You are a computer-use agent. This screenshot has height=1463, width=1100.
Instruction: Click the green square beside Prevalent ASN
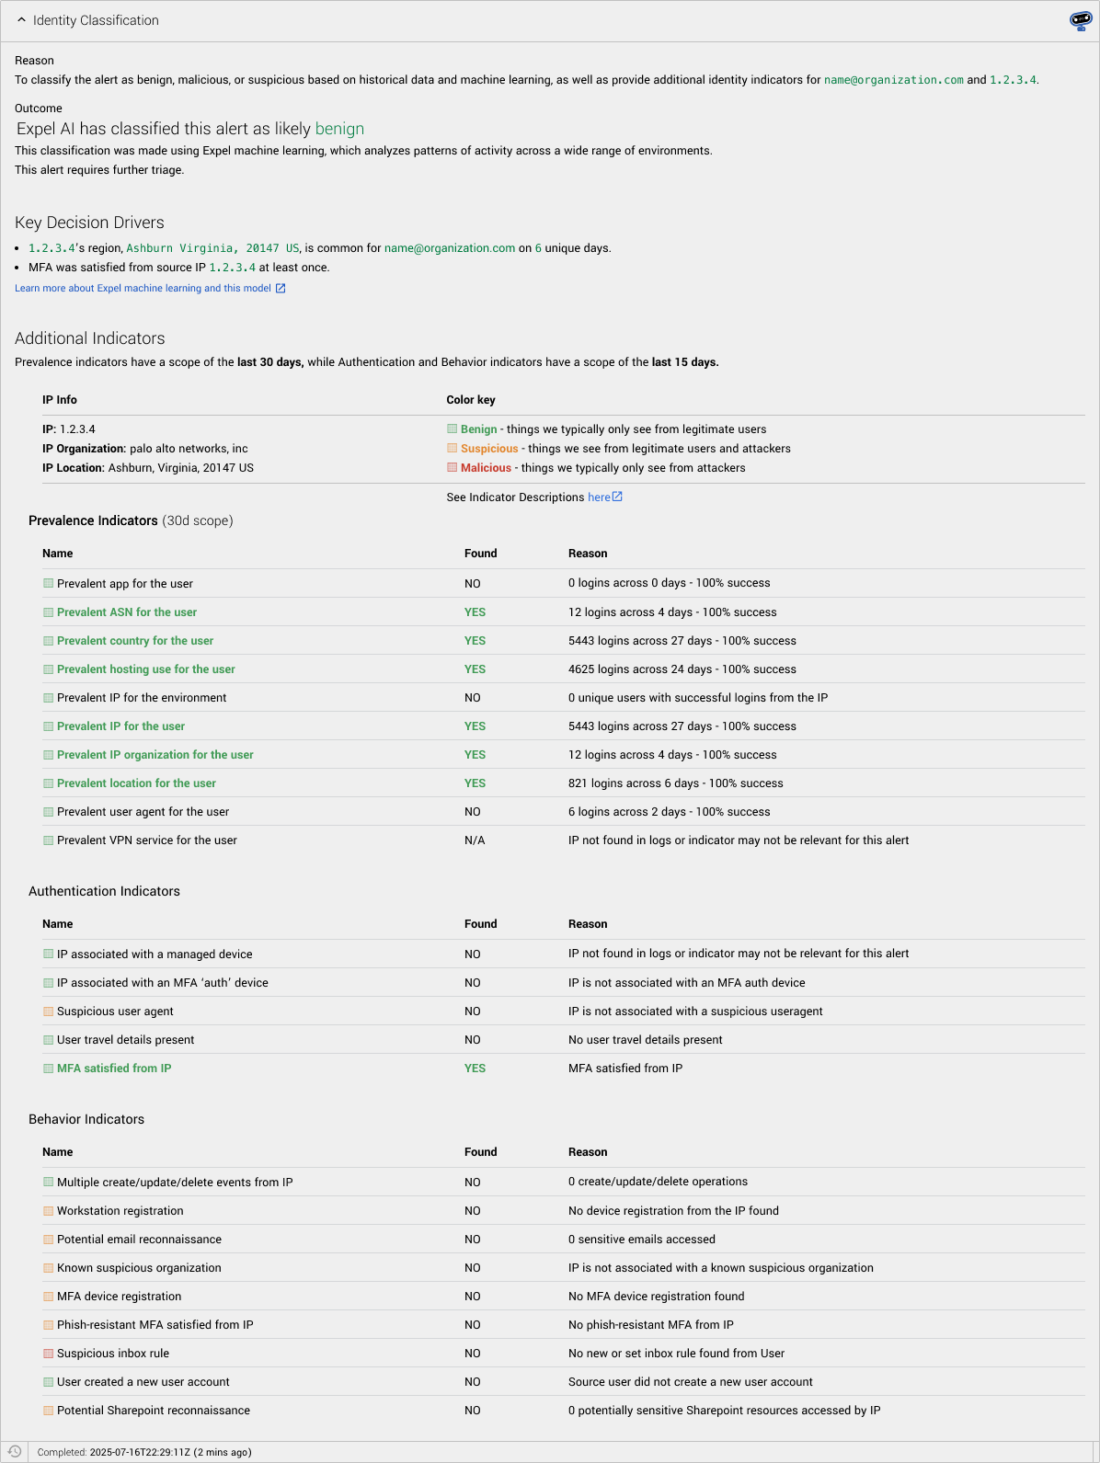(x=48, y=611)
